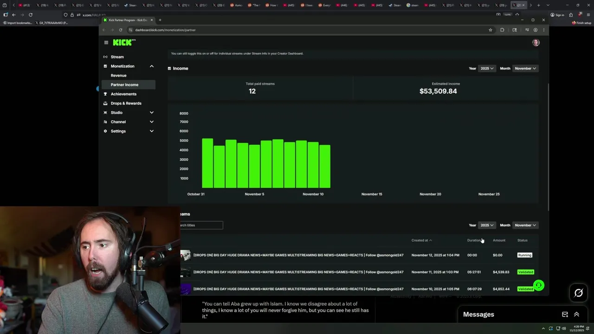Image resolution: width=594 pixels, height=334 pixels.
Task: Click the Running status badge
Action: coord(524,255)
